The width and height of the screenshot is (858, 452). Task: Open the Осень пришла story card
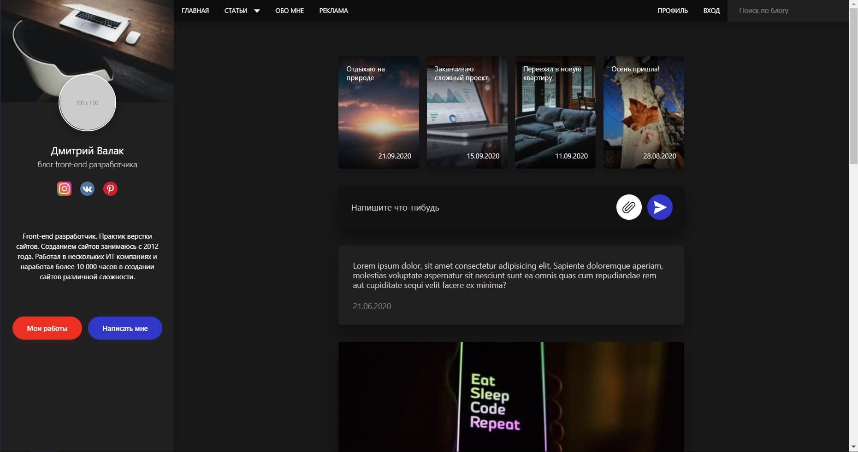tap(644, 112)
